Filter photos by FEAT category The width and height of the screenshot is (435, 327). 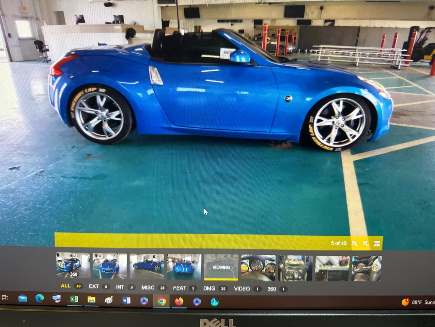(185, 288)
